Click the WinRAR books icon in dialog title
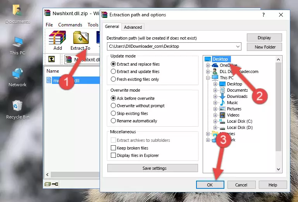Image resolution: width=298 pixels, height=202 pixels. pyautogui.click(x=104, y=15)
